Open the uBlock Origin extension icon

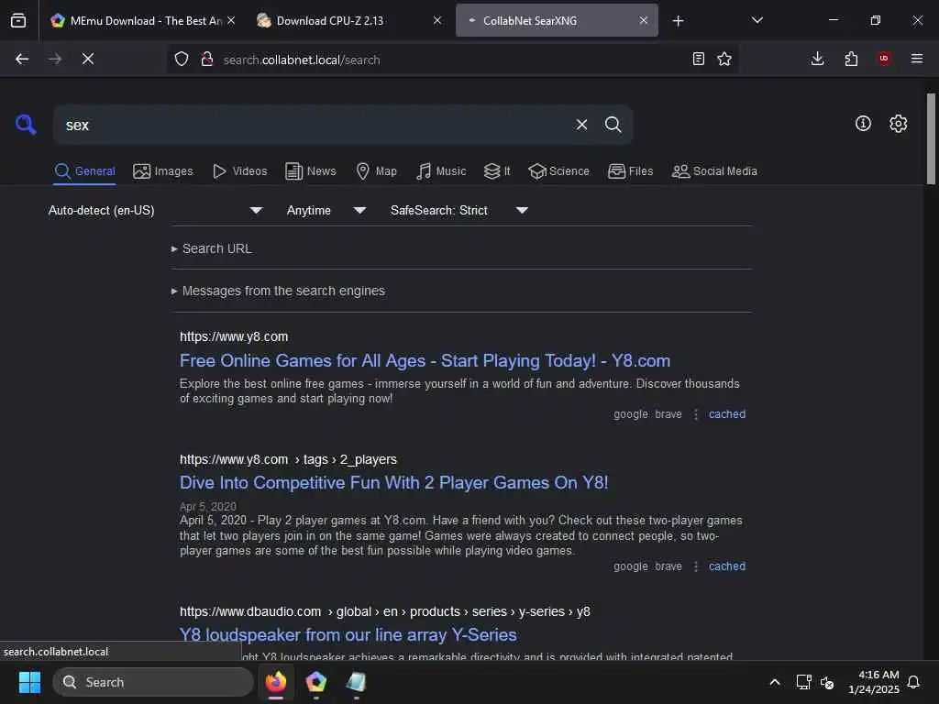click(884, 59)
